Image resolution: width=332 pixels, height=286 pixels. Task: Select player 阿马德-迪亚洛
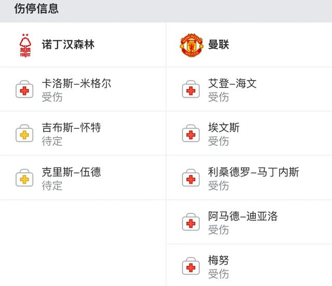click(x=243, y=216)
